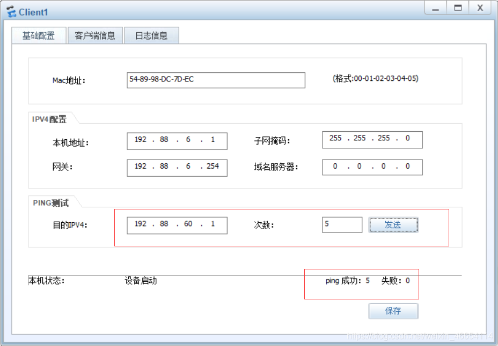498x346 pixels.
Task: Click the Client1 window title text
Action: [x=33, y=12]
